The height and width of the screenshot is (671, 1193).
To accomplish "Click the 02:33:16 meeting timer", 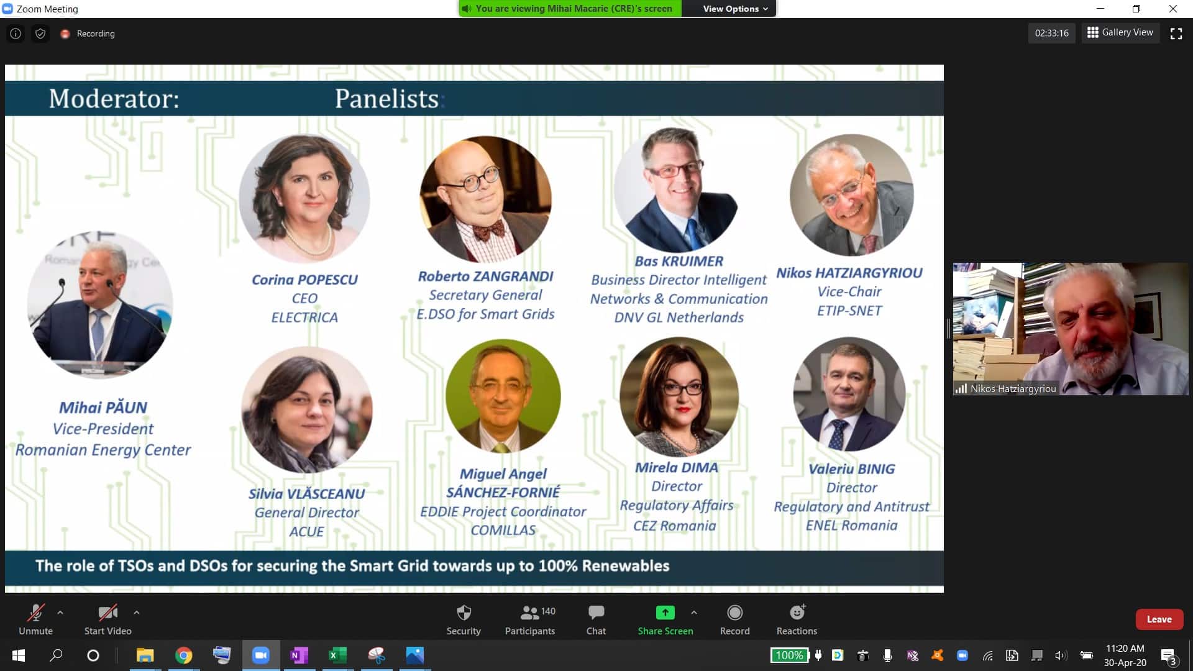I will click(1051, 33).
